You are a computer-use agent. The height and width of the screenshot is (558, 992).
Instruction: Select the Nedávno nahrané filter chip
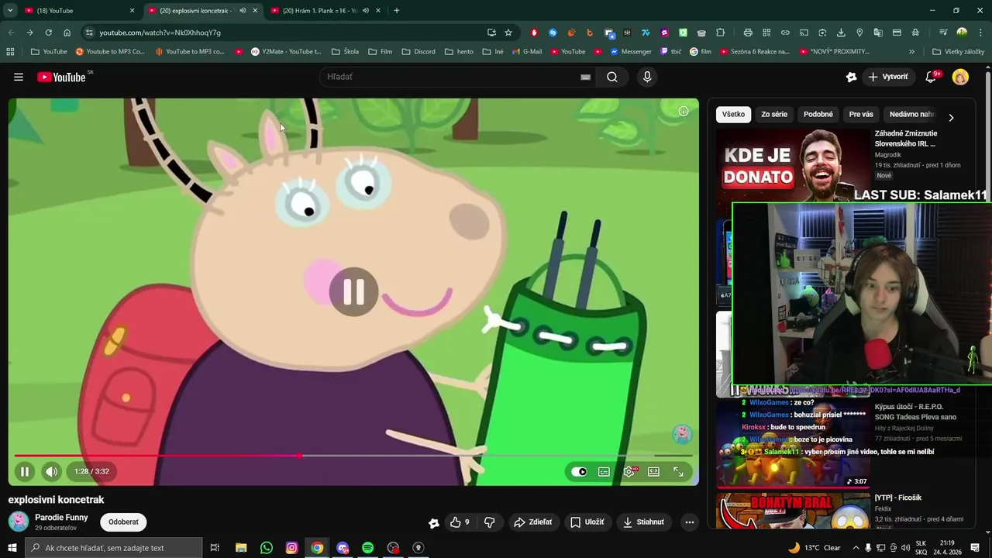pos(911,114)
